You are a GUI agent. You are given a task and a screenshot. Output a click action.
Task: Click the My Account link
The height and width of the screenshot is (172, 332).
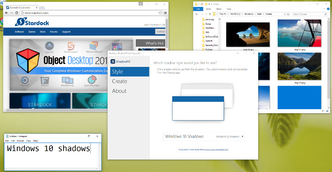point(156,25)
